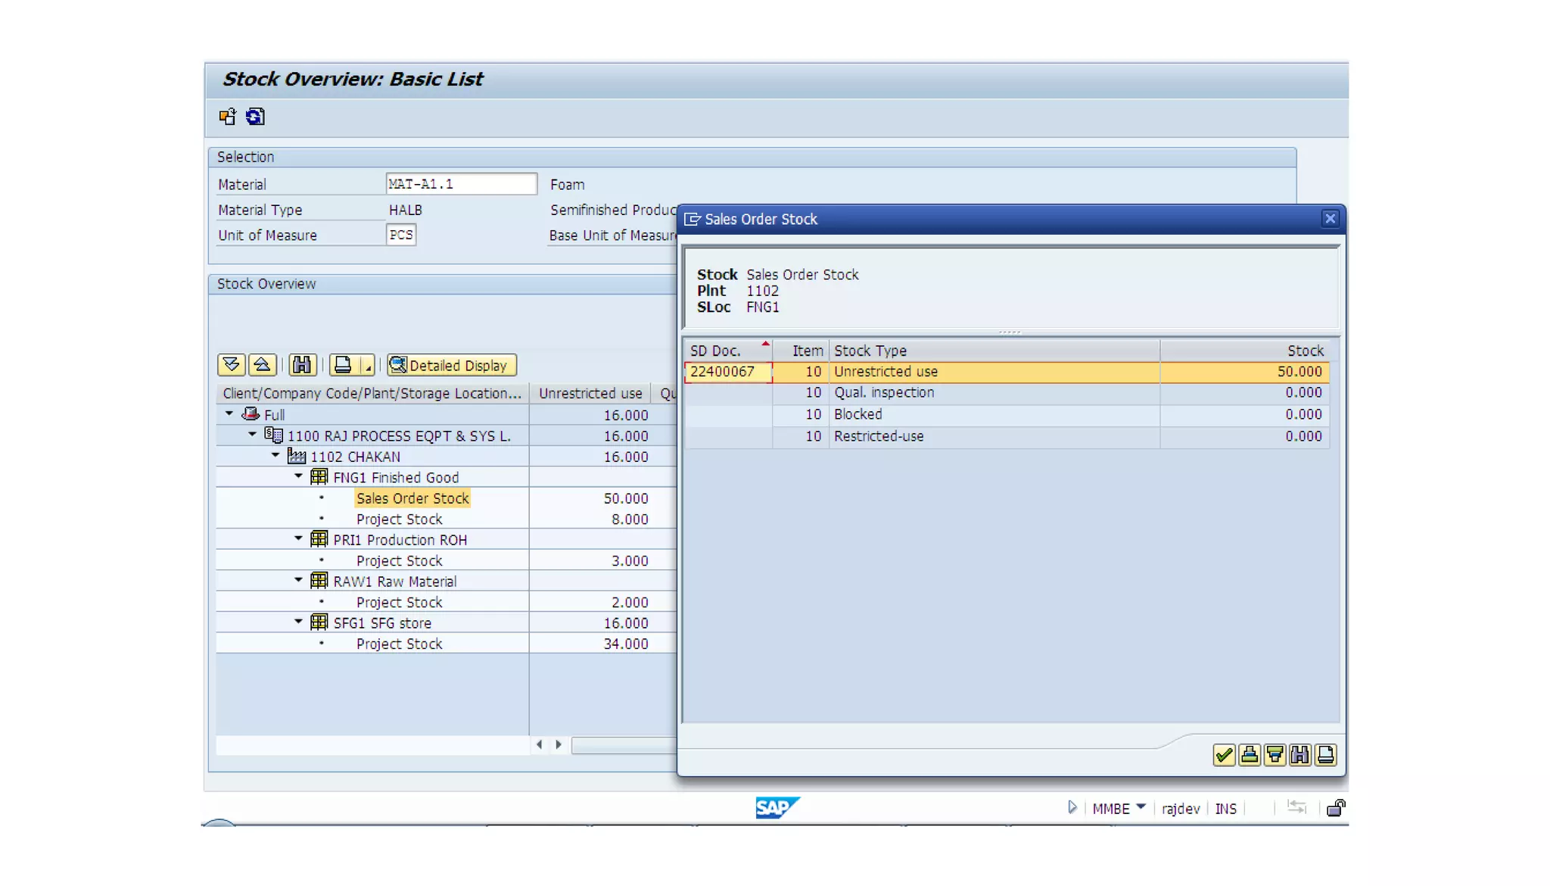Collapse the 1102 CHAKAN plant node

pyautogui.click(x=275, y=456)
